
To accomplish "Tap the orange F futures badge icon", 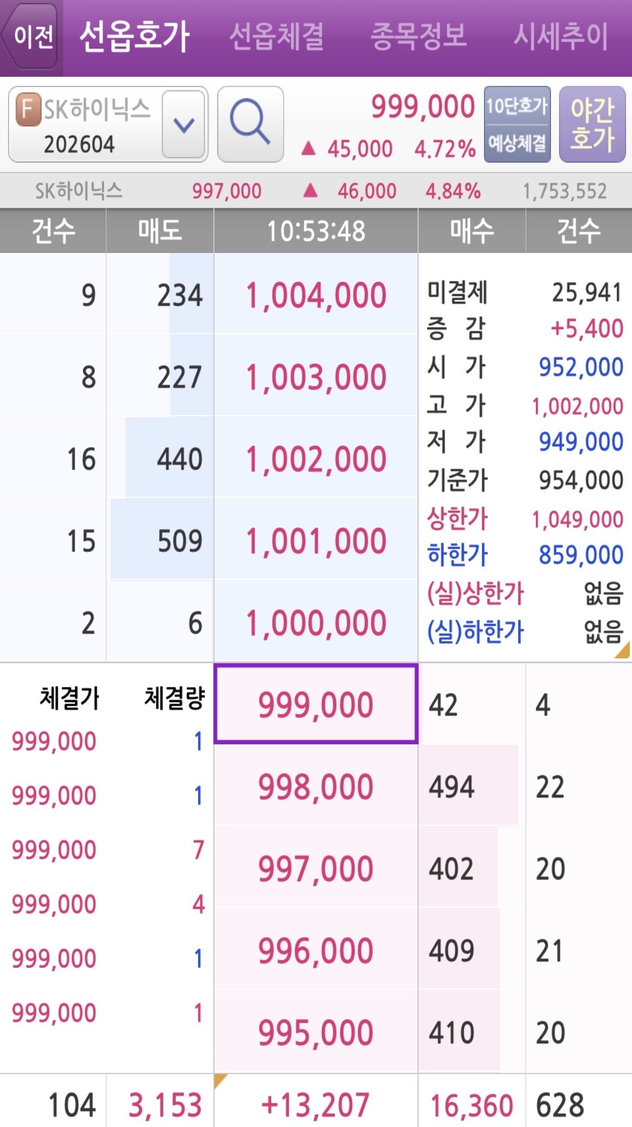I will [28, 109].
